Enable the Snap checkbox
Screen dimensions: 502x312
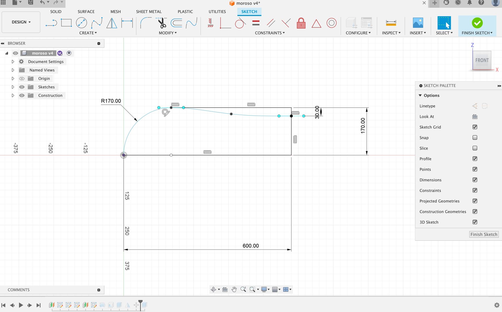[475, 138]
